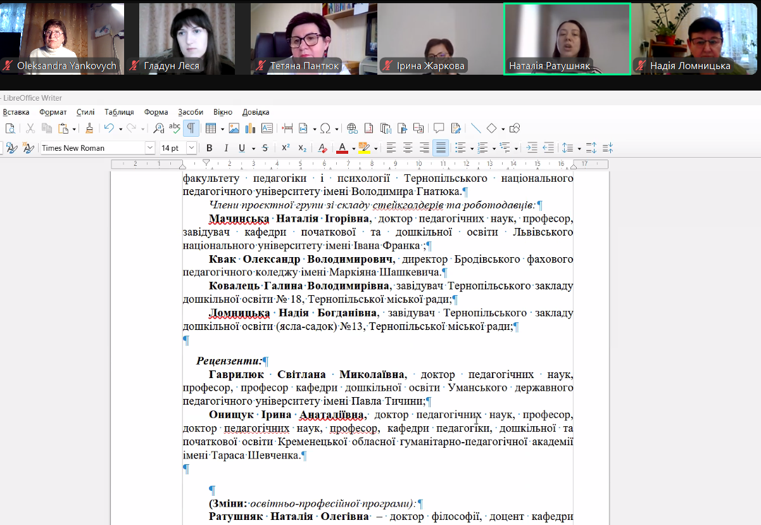Click the Clear Direct Formatting button

tap(322, 148)
